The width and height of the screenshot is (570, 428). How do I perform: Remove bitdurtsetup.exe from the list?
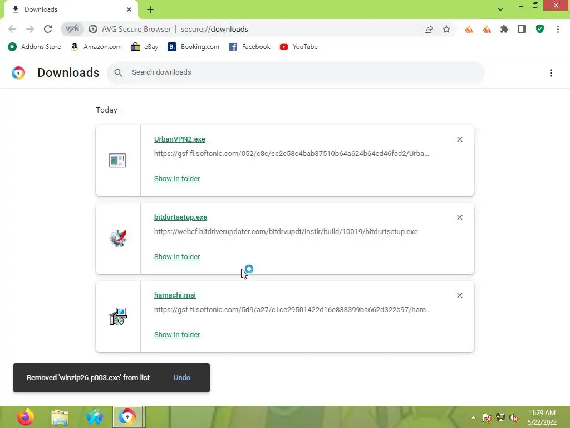(459, 217)
